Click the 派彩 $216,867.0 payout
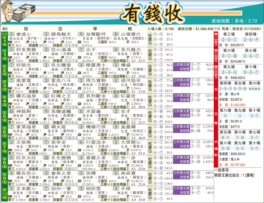This screenshot has height=203, width=264. click(x=232, y=61)
